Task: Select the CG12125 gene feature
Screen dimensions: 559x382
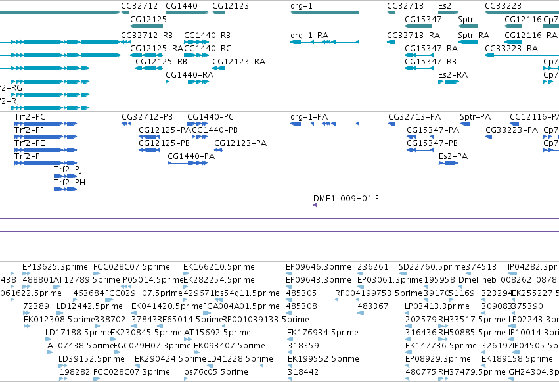Action: click(x=146, y=26)
